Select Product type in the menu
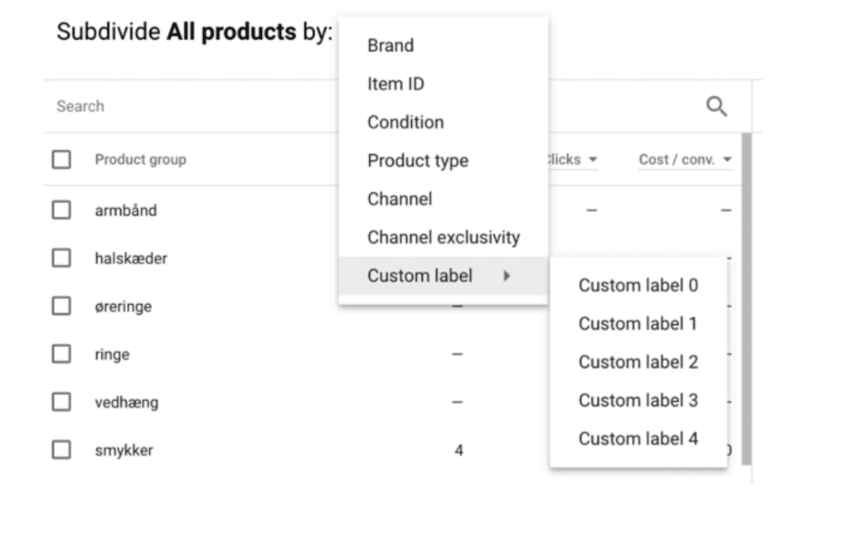The image size is (849, 556). (418, 161)
